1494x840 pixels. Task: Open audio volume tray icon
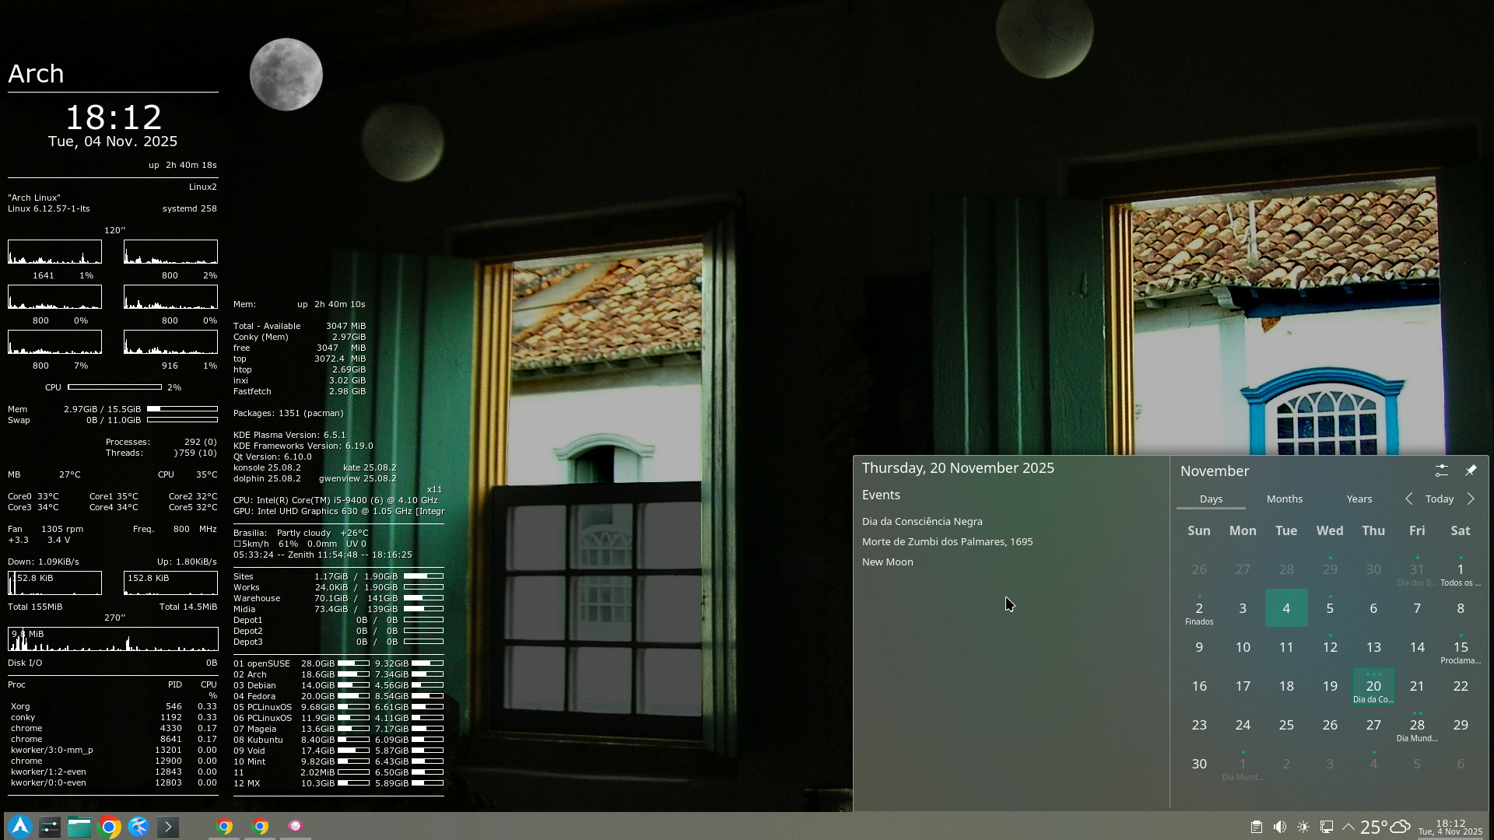[1280, 827]
